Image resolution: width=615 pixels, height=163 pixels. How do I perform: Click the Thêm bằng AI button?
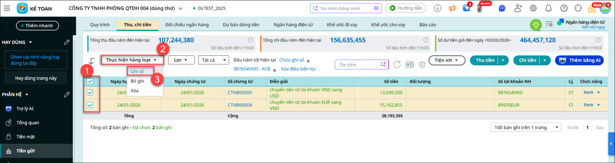point(579,60)
